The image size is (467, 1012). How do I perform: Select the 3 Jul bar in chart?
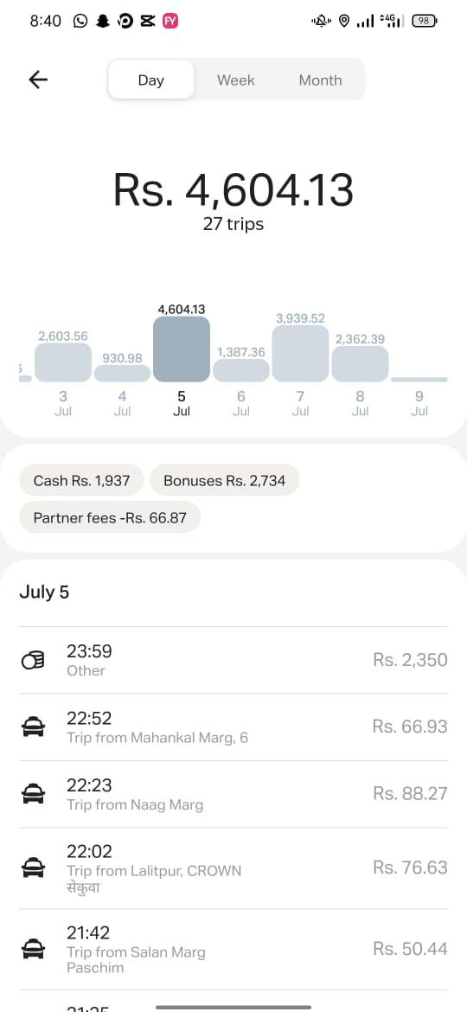click(63, 362)
